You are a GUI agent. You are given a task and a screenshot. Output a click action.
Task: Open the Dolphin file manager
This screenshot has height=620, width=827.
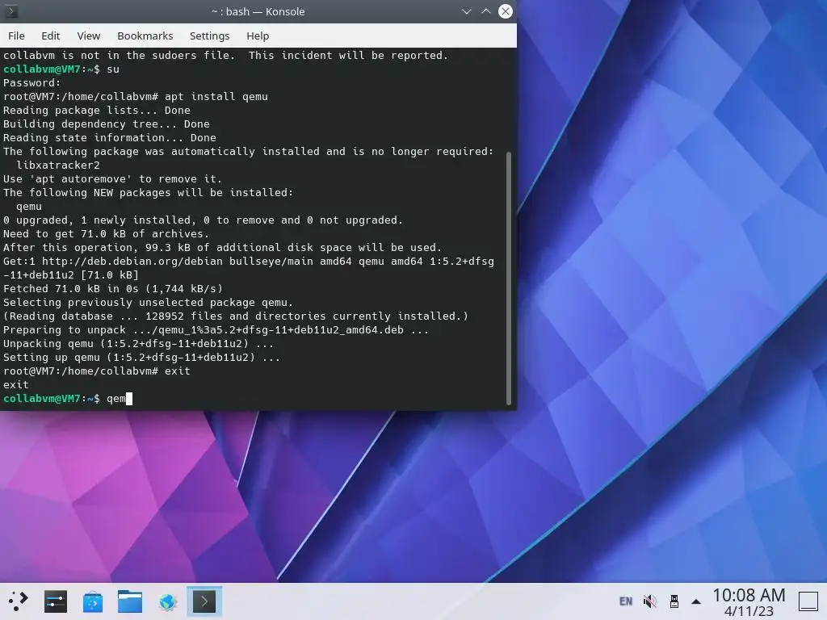click(130, 601)
